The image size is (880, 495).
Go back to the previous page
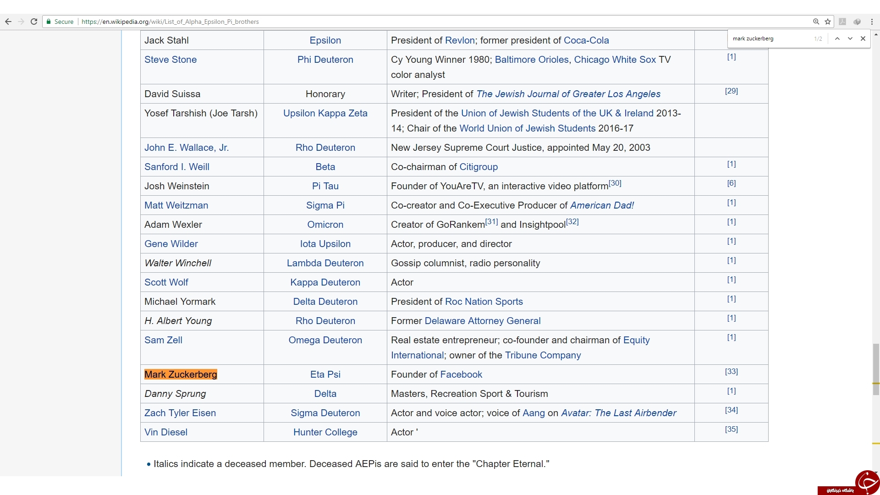tap(8, 22)
